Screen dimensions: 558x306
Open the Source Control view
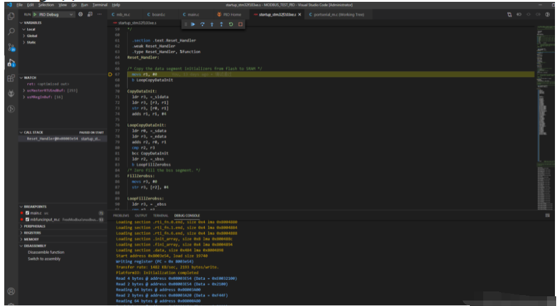(11, 47)
